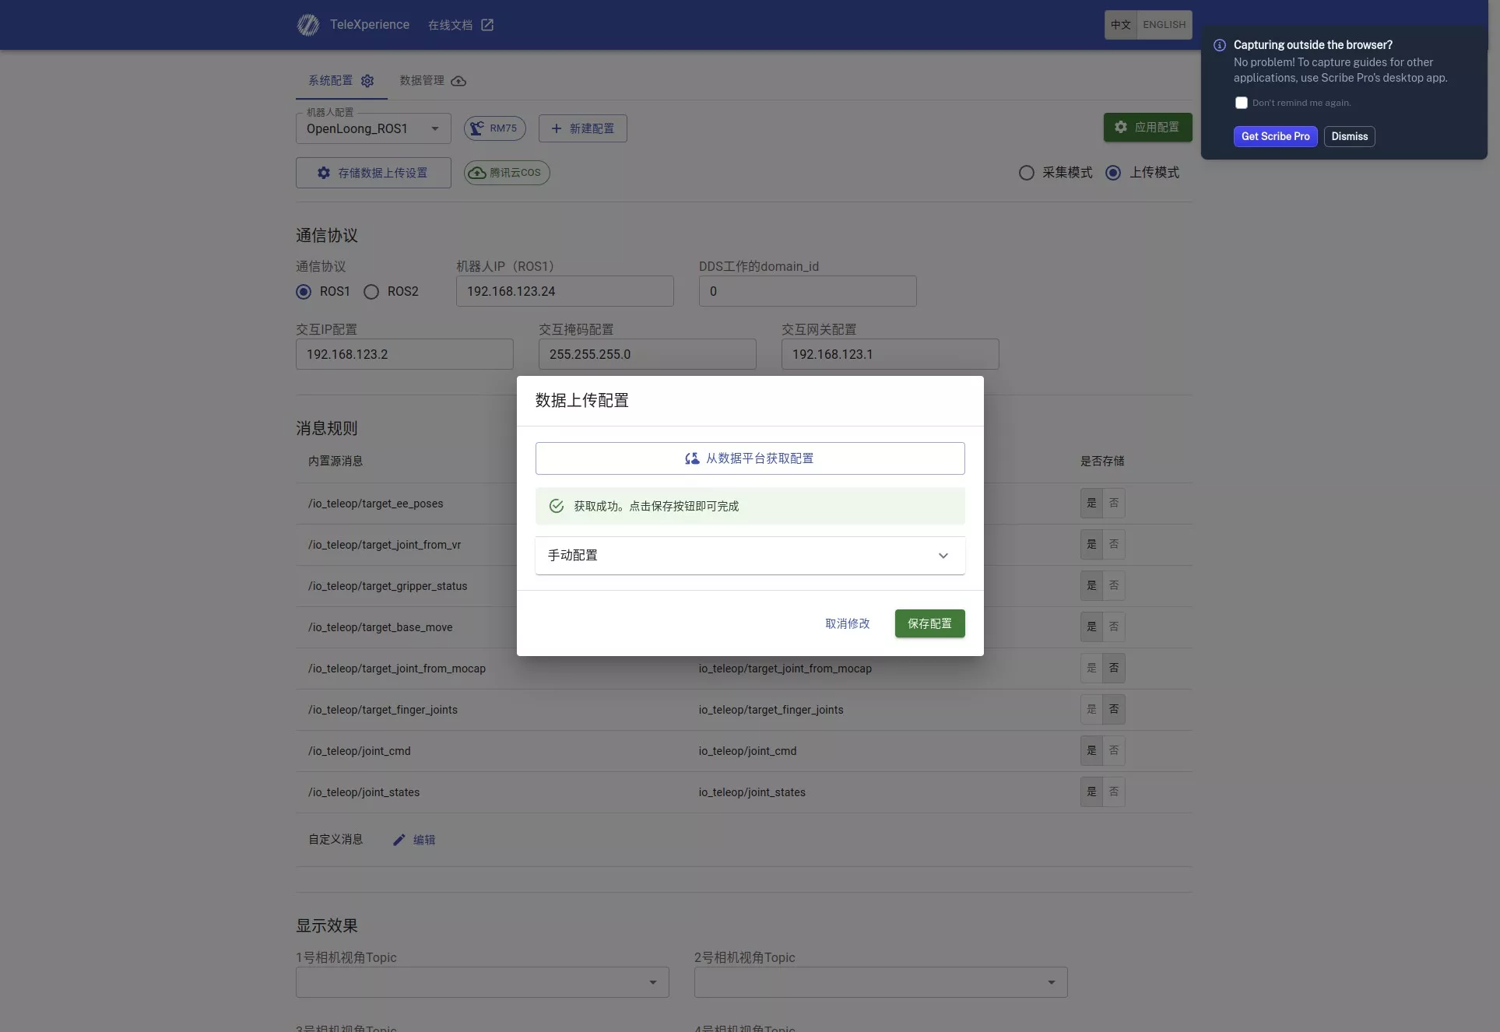Image resolution: width=1500 pixels, height=1032 pixels.
Task: Set 否 for /io_teleop/target_joint_from_vr storage
Action: point(1114,544)
